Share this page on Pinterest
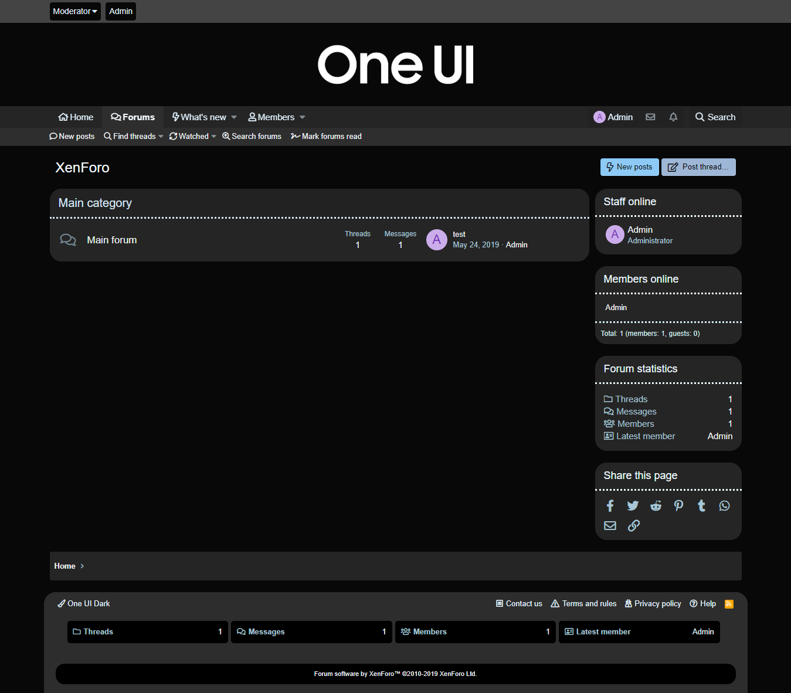This screenshot has height=693, width=791. coord(678,506)
